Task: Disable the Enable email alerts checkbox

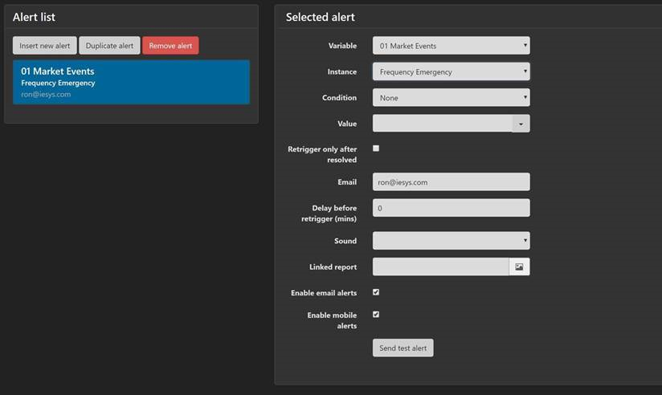Action: tap(376, 292)
